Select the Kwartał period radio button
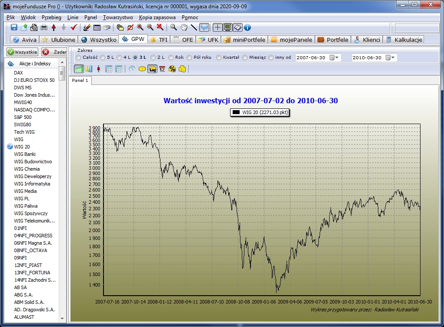 pos(219,57)
